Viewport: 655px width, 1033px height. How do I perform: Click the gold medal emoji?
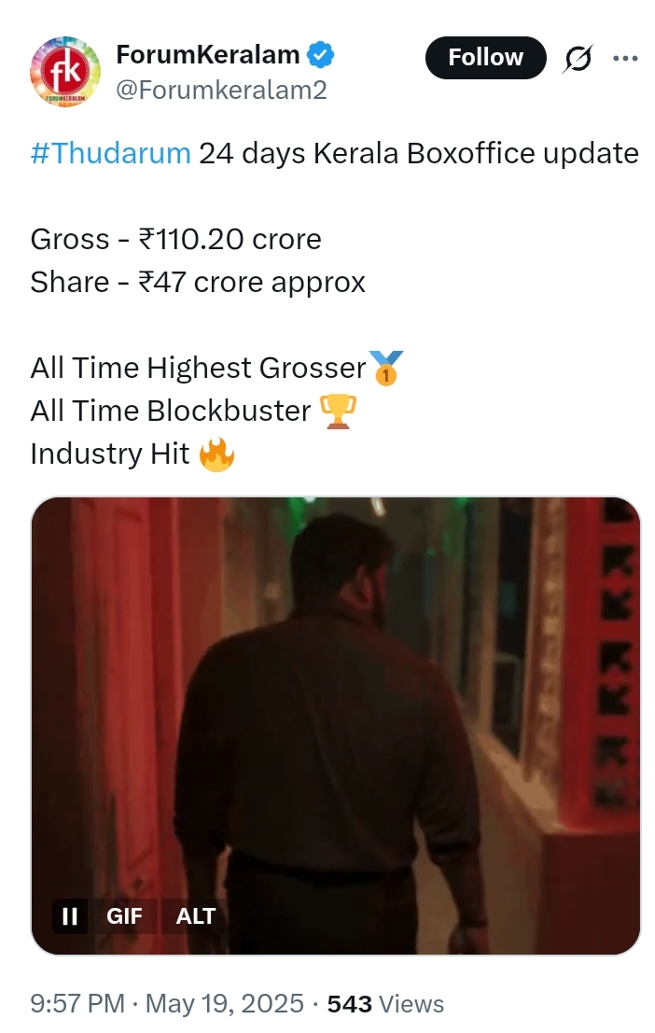click(x=385, y=368)
